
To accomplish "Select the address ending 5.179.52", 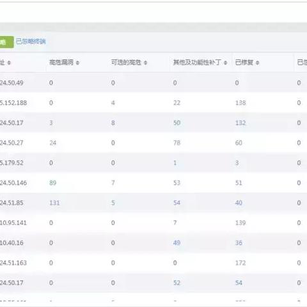I will pyautogui.click(x=12, y=162).
